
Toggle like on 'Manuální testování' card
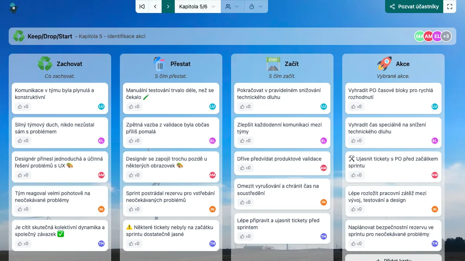[134, 107]
